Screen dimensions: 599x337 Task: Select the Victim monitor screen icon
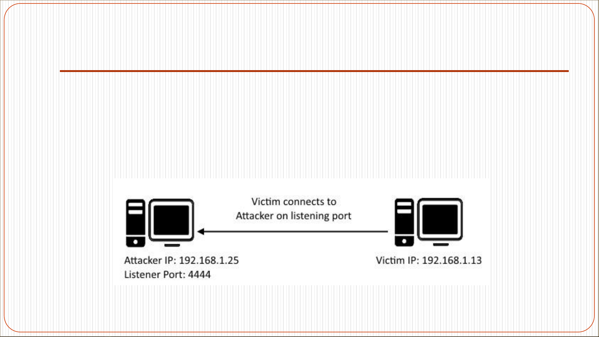(440, 219)
